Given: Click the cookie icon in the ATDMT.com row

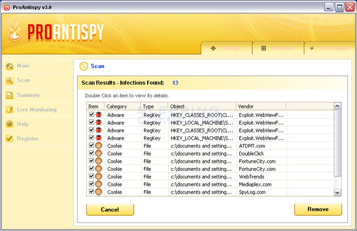Looking at the screenshot, I should (x=99, y=145).
